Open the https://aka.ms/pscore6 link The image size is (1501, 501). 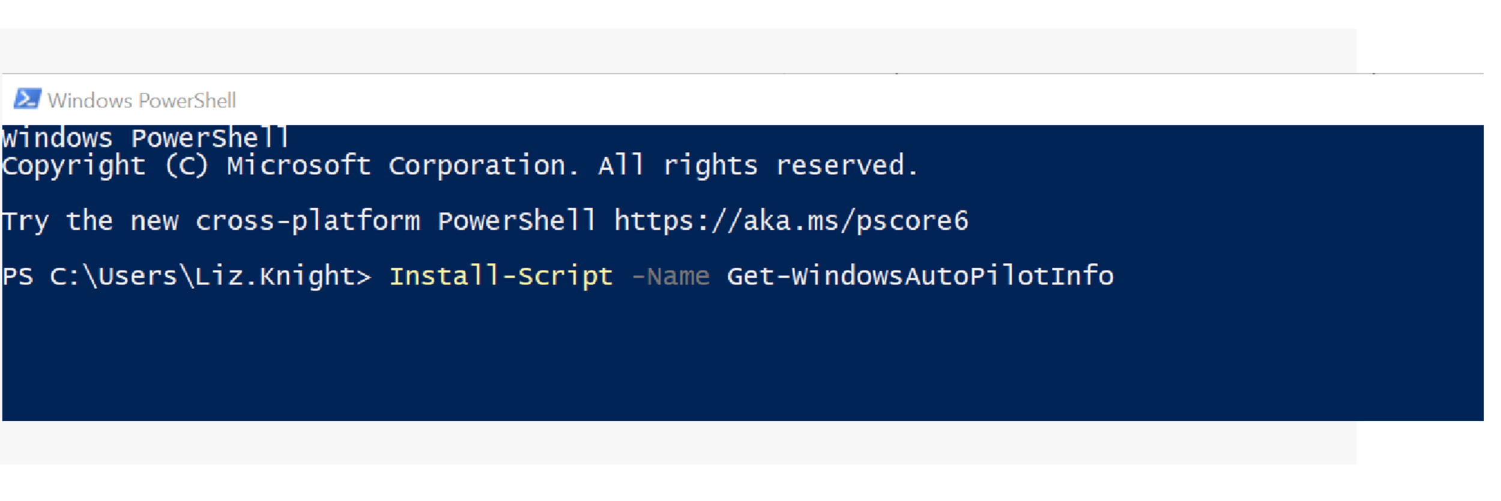tap(791, 221)
